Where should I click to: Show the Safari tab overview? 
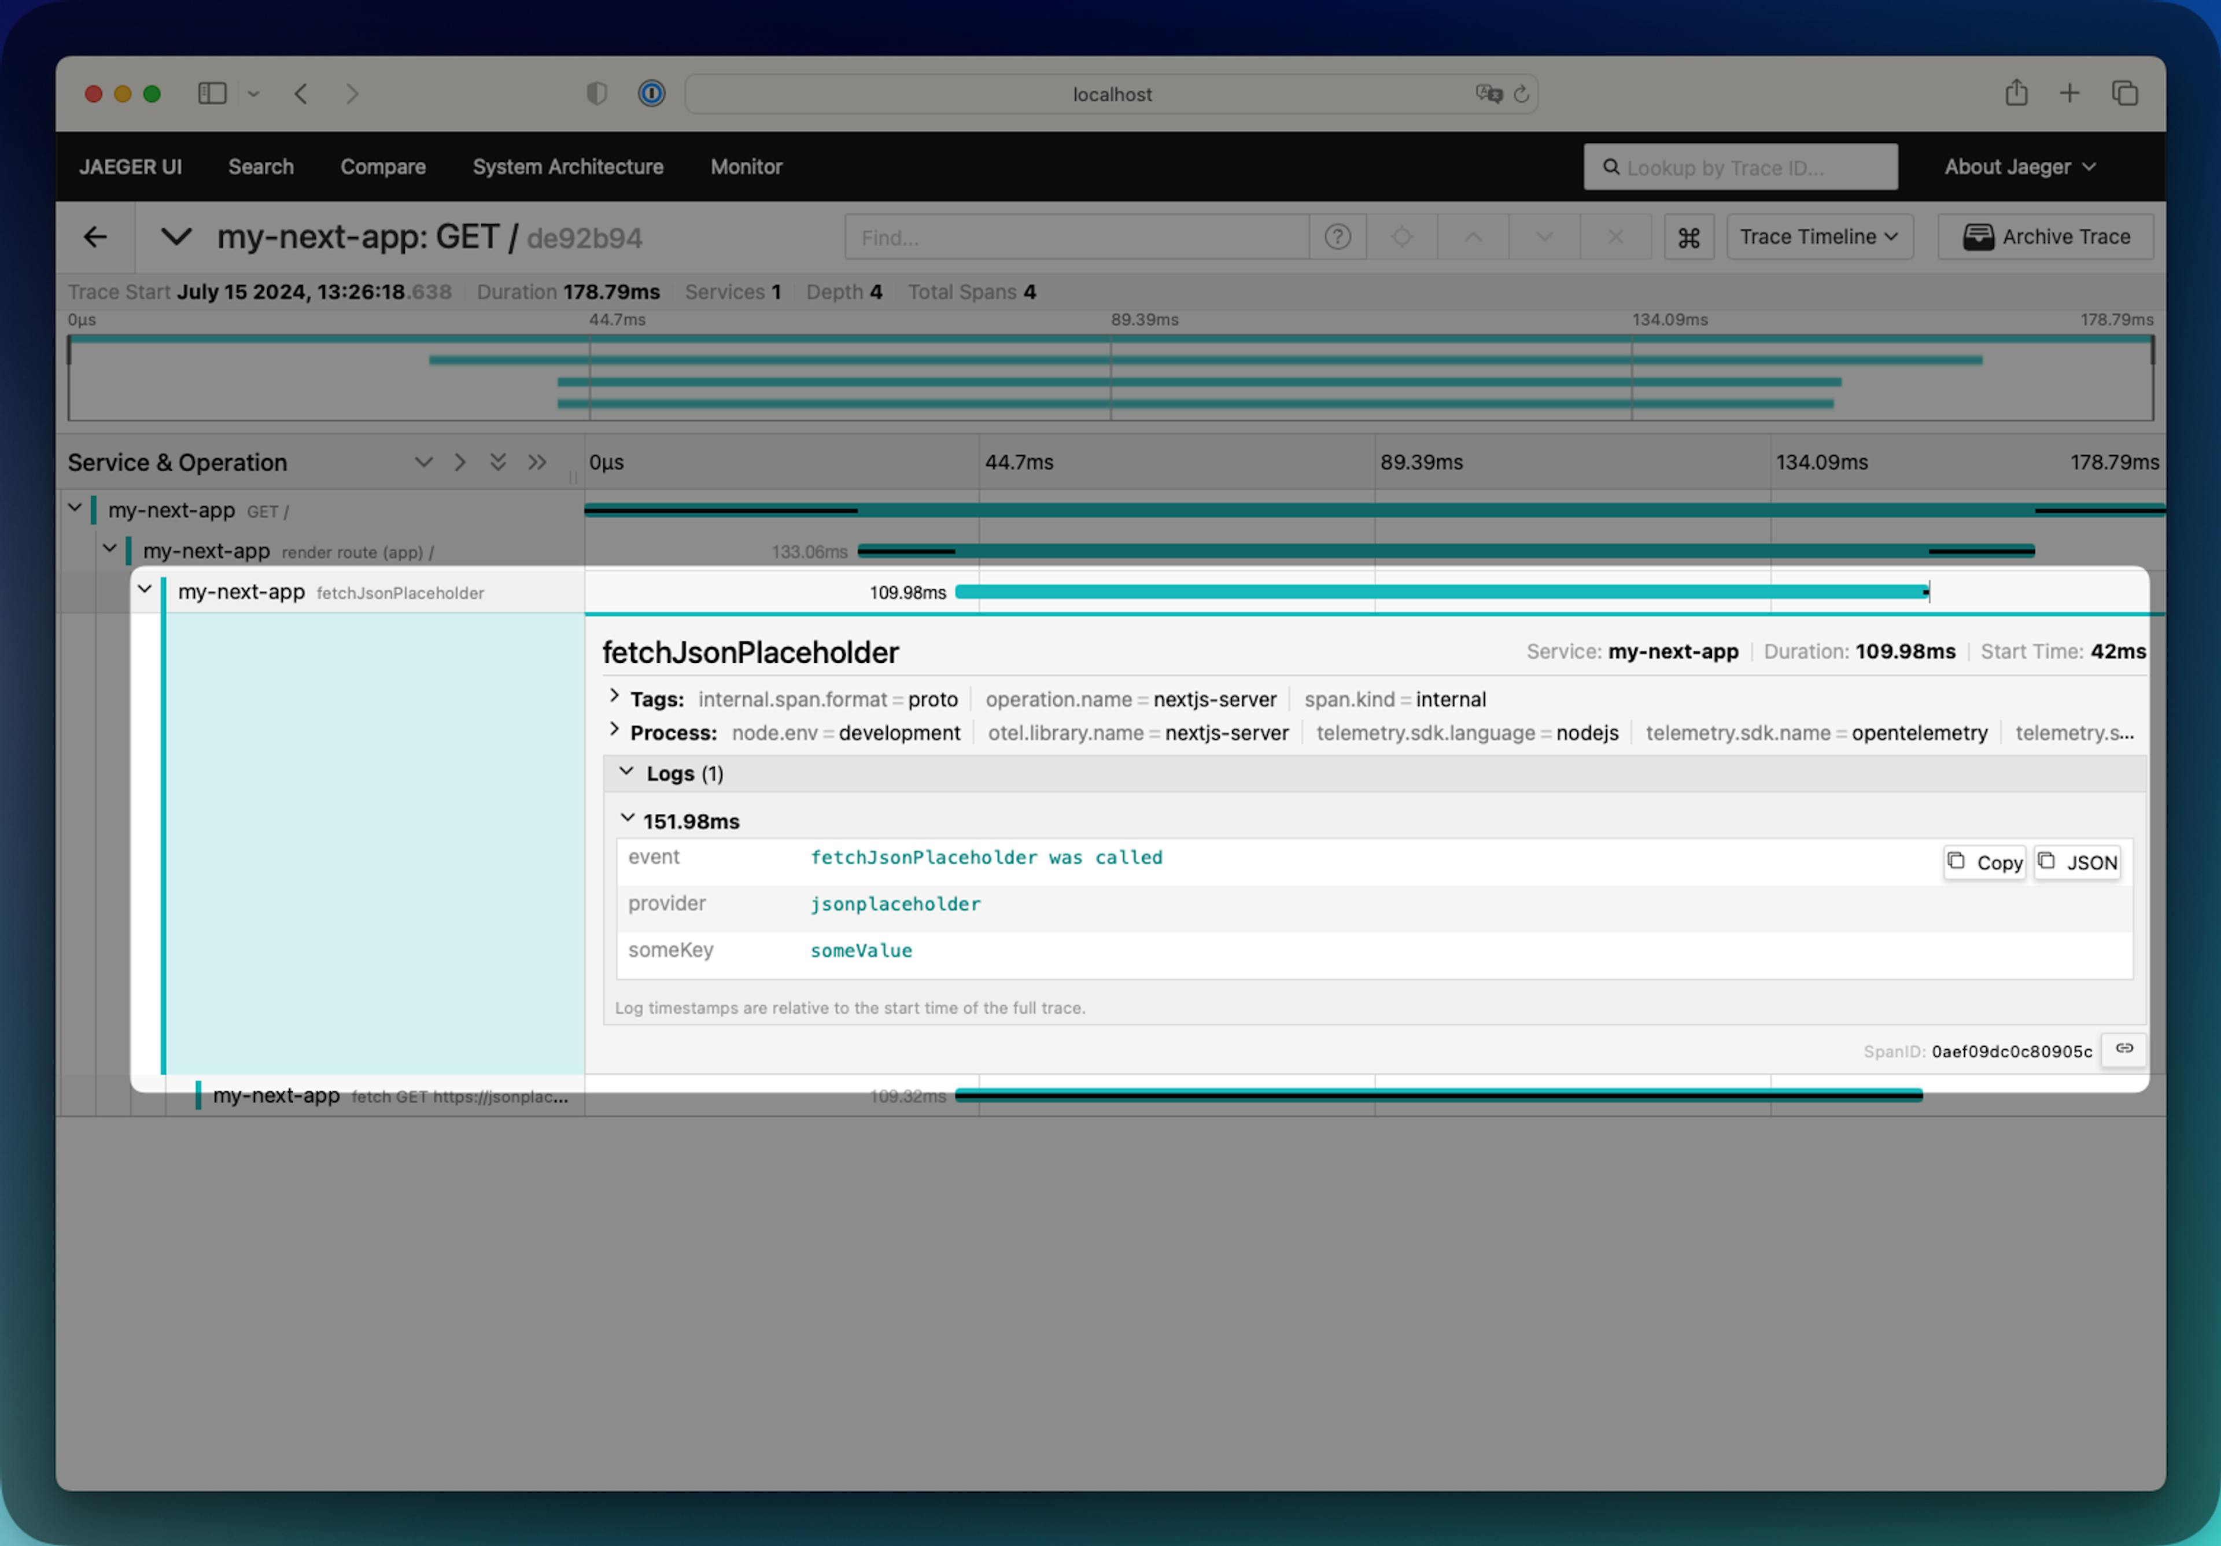pos(2125,94)
